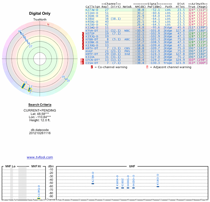Click callsign K51KO-D in the table
Viewport: 210px width, 202px height.
coord(92,13)
